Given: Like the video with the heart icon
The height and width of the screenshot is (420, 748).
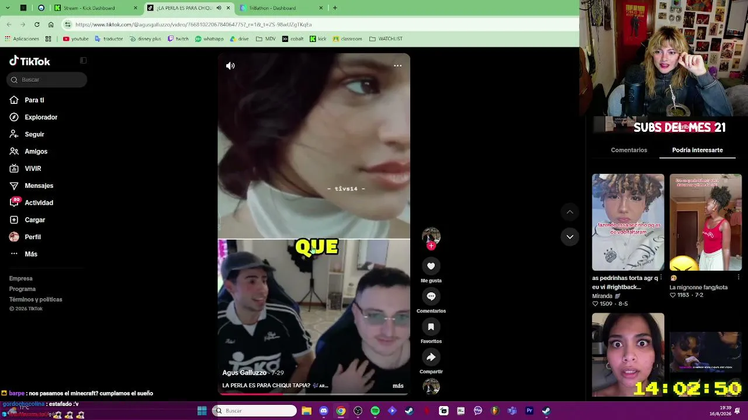Looking at the screenshot, I should (431, 266).
